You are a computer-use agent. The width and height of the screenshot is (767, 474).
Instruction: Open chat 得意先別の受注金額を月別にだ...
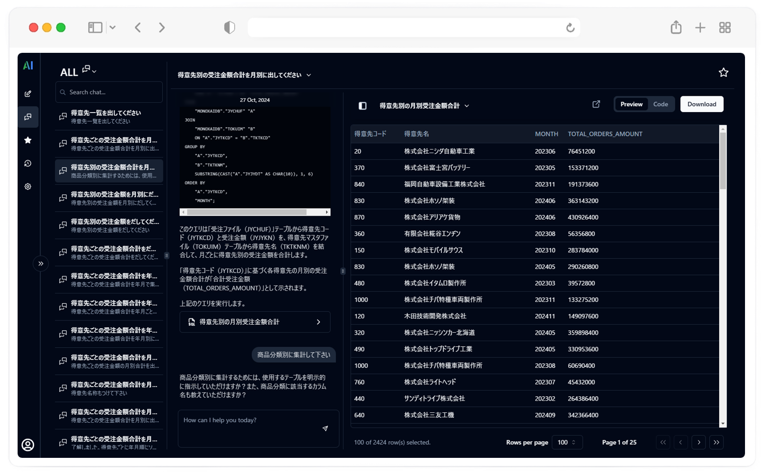pos(109,198)
